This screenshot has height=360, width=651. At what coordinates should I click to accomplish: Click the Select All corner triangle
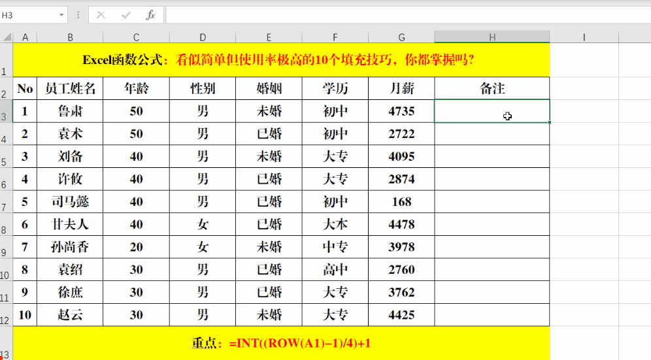7,37
